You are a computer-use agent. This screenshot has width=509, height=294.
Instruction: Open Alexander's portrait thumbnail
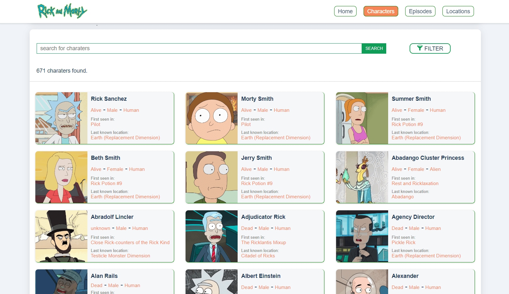point(362,282)
